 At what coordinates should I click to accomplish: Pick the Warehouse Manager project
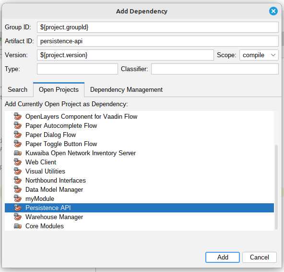139,217
